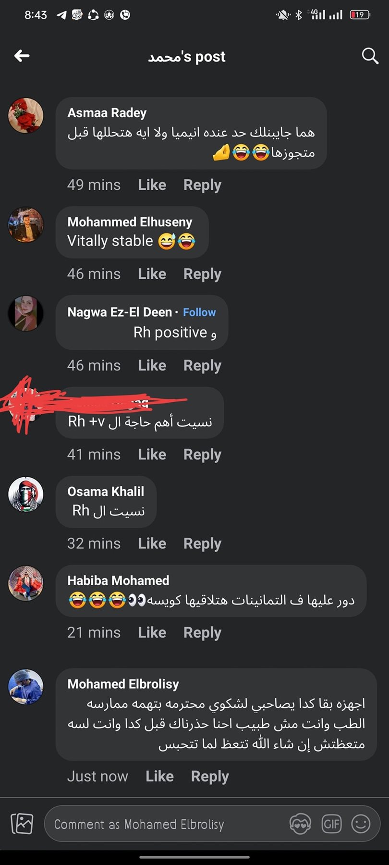Like Asmaa Radey's comment
Image resolution: width=389 pixels, height=865 pixels.
point(152,185)
